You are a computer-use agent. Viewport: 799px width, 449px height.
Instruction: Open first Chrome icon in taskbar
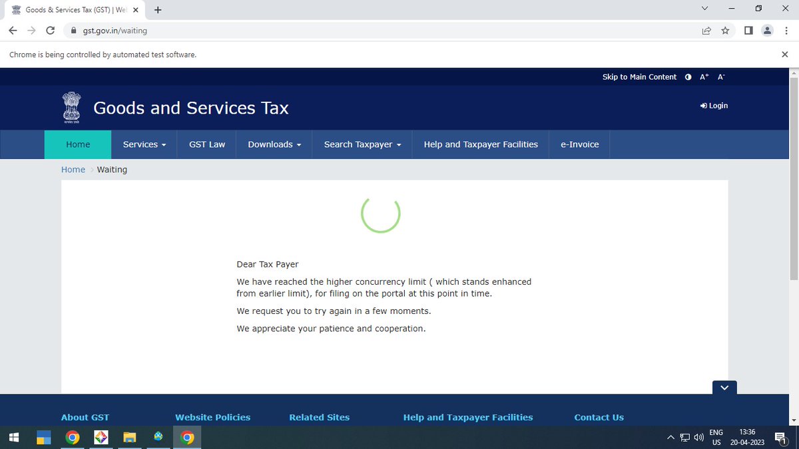click(73, 437)
